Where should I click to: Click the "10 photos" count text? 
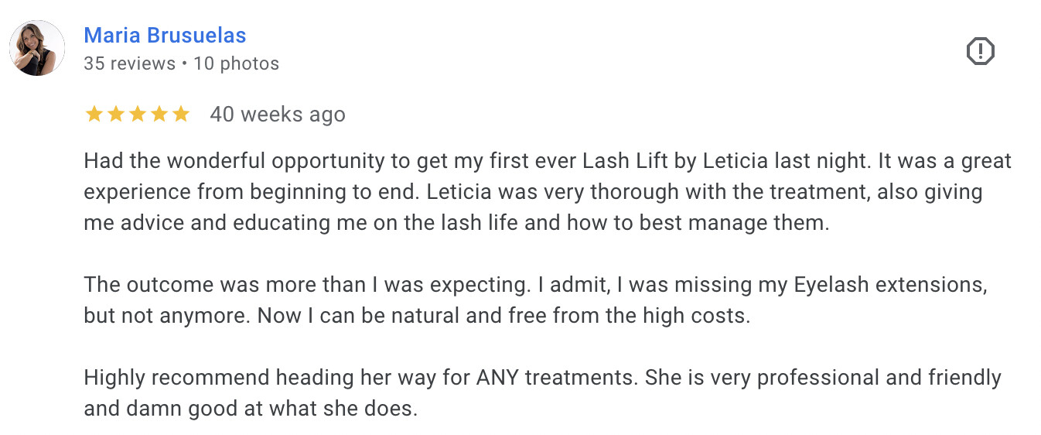[x=236, y=63]
